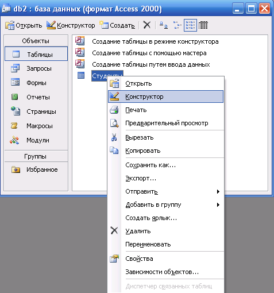Select Создание таблицы путем ввода данных
This screenshot has width=274, height=293.
151,64
